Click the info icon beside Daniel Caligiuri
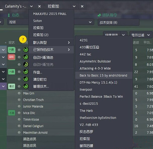This screenshot has width=153, height=149. 19,126
